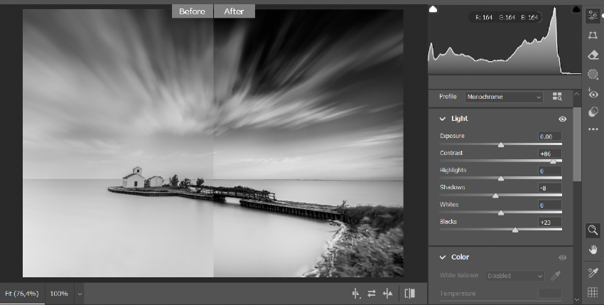Open the Profile Monochrome dropdown
Screen dimensions: 604x305
click(x=504, y=97)
